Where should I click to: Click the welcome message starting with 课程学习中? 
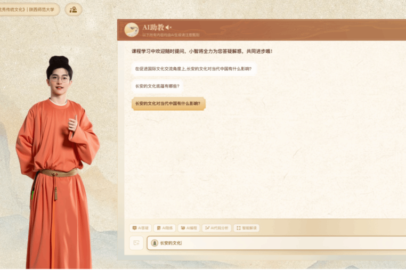click(x=202, y=51)
